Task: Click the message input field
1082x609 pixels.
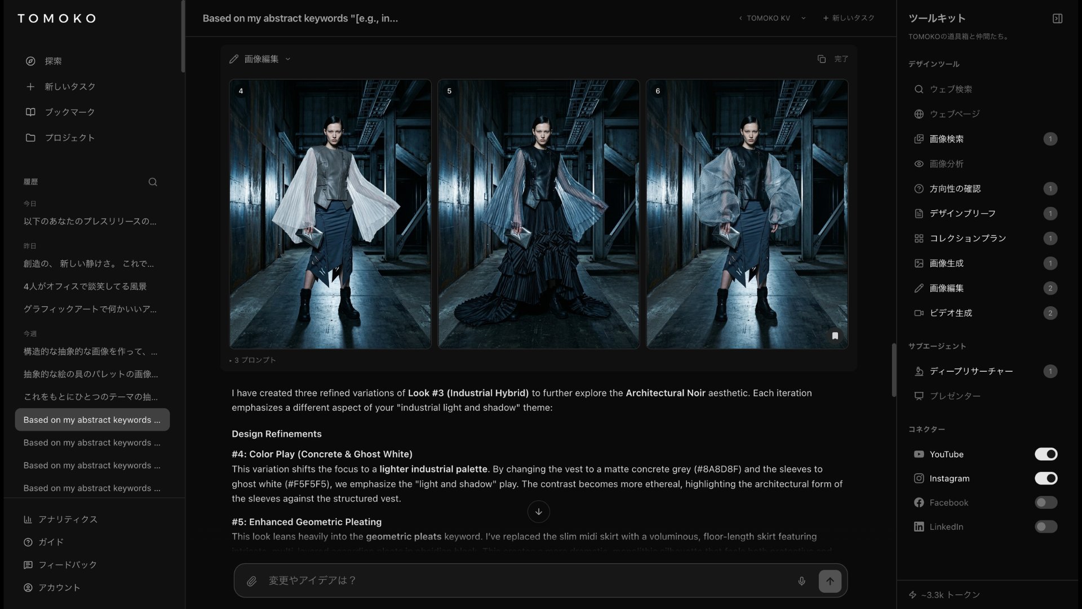Action: (524, 580)
